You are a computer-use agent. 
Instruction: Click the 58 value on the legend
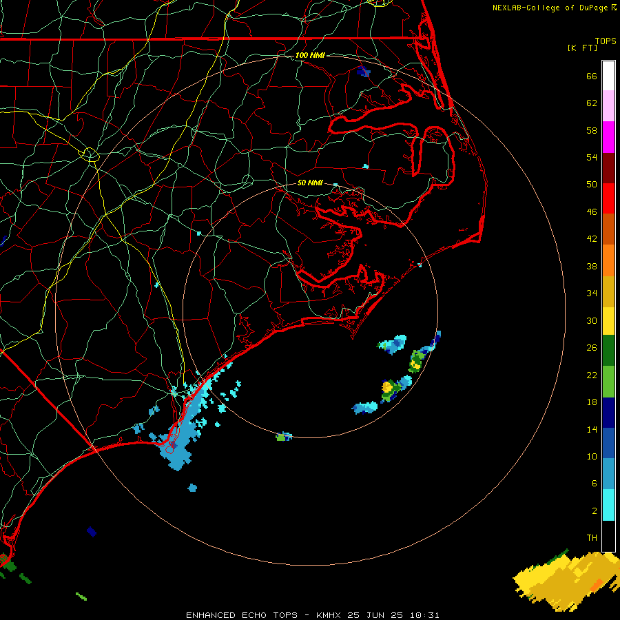[x=592, y=130]
